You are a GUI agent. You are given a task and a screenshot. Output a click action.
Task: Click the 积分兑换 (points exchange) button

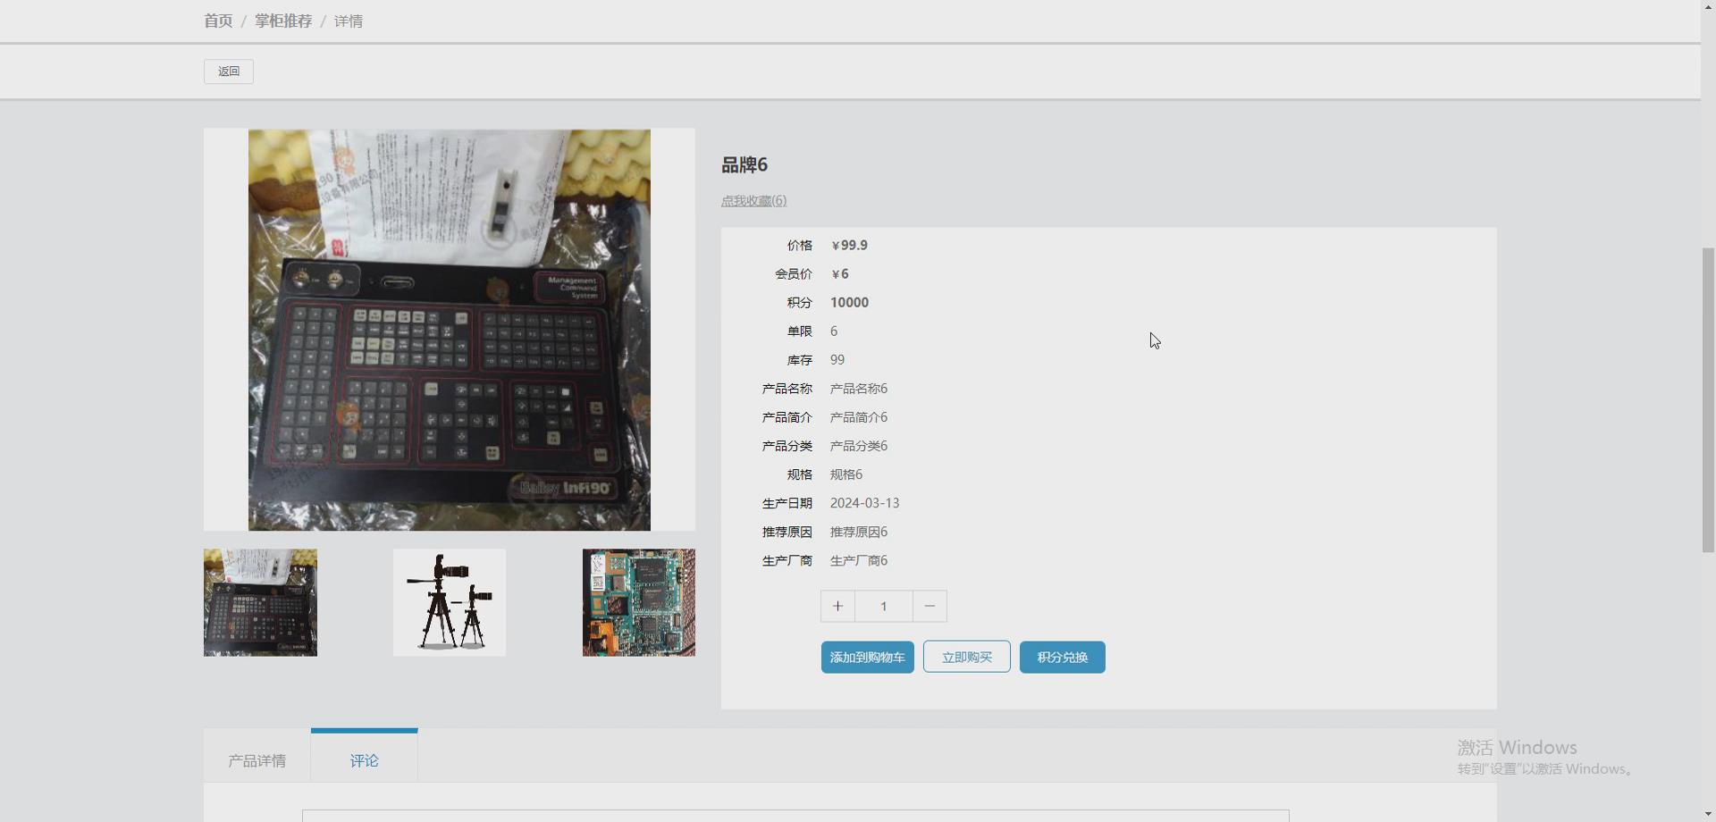(1061, 657)
